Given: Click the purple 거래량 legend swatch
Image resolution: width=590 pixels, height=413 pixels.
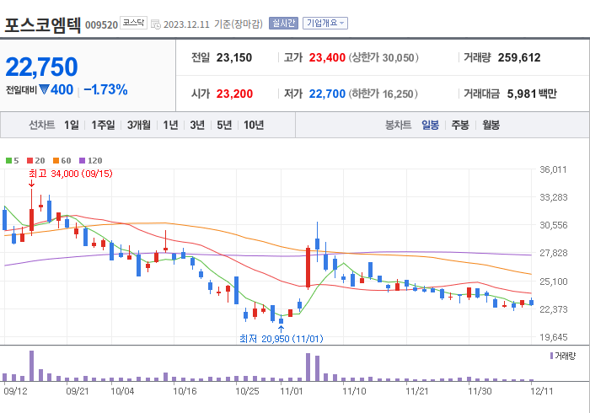Looking at the screenshot, I should (x=551, y=356).
